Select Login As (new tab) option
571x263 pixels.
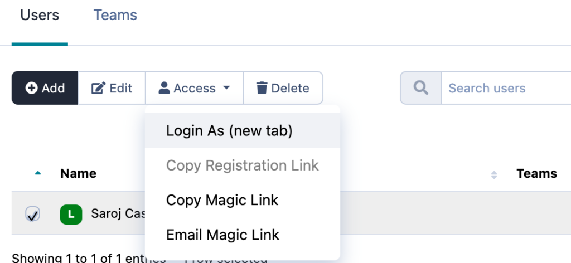(x=229, y=131)
